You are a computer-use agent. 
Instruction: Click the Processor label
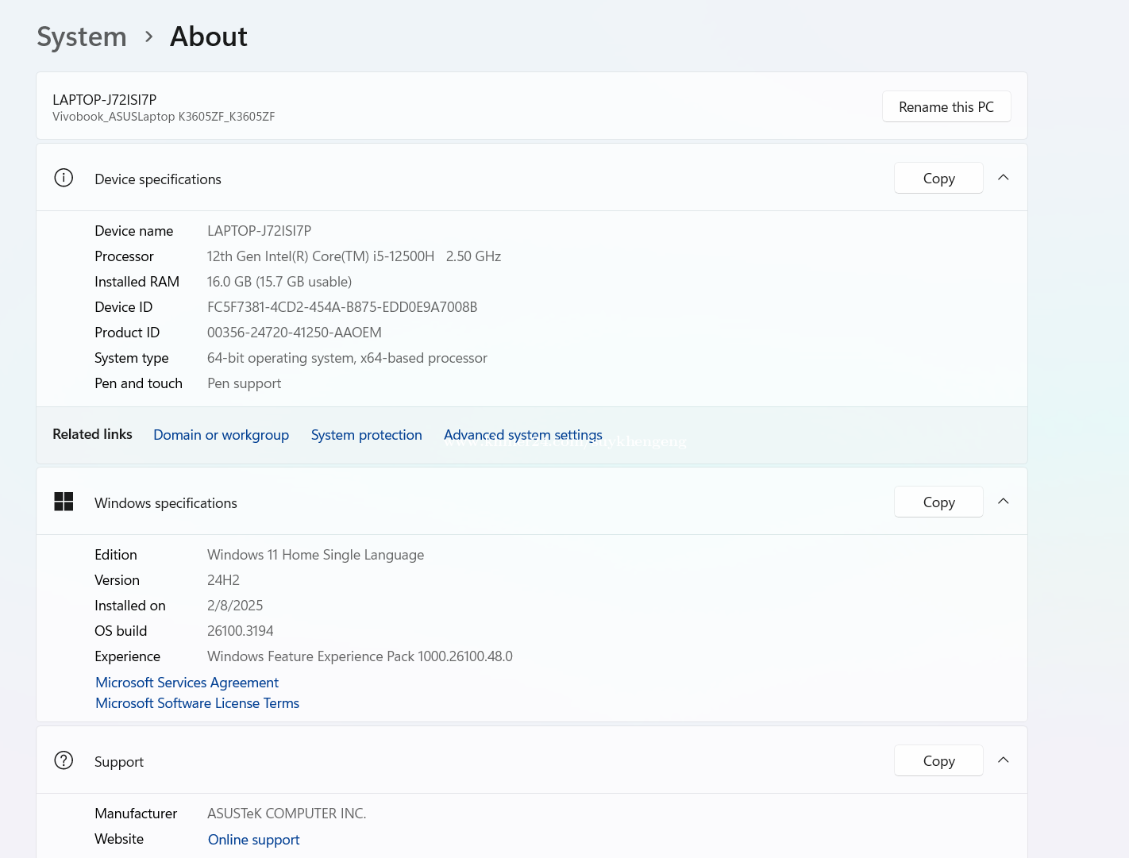coord(124,256)
